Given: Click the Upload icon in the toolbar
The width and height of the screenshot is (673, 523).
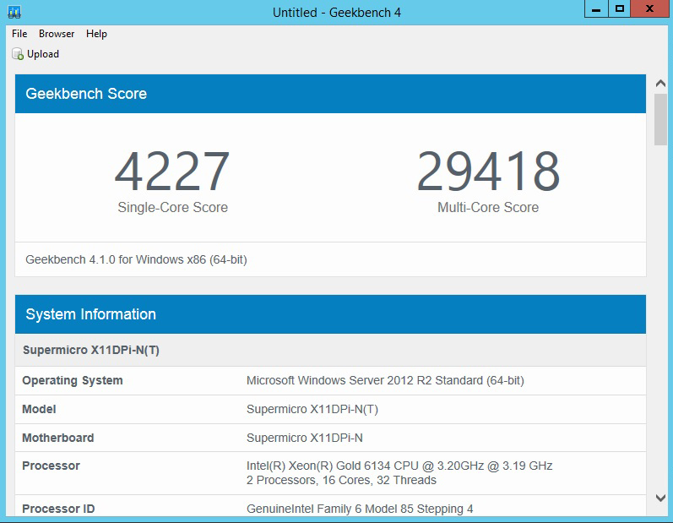Looking at the screenshot, I should click(x=18, y=54).
